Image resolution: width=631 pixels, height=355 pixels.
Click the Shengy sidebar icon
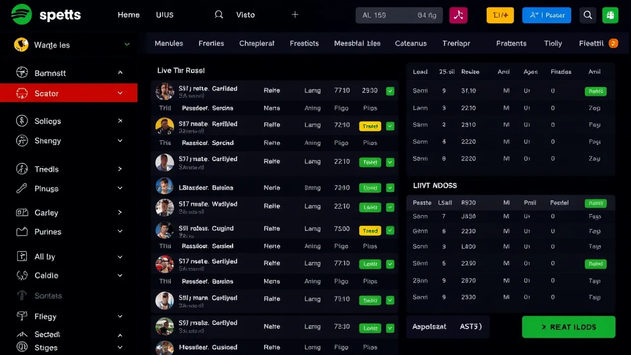point(22,141)
